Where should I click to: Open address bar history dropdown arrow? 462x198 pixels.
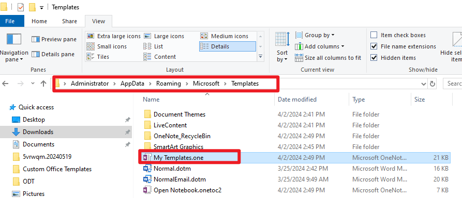(424, 84)
